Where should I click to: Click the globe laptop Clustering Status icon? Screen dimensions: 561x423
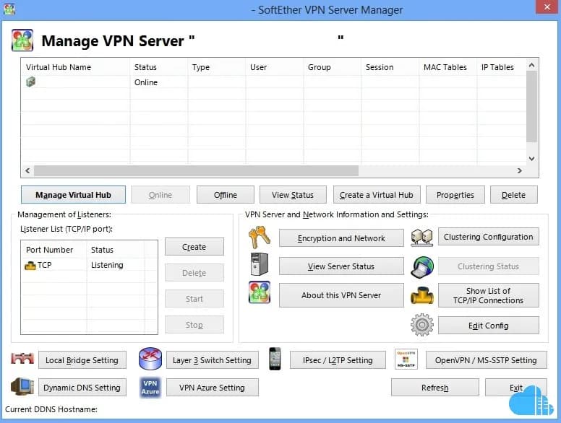pos(421,267)
